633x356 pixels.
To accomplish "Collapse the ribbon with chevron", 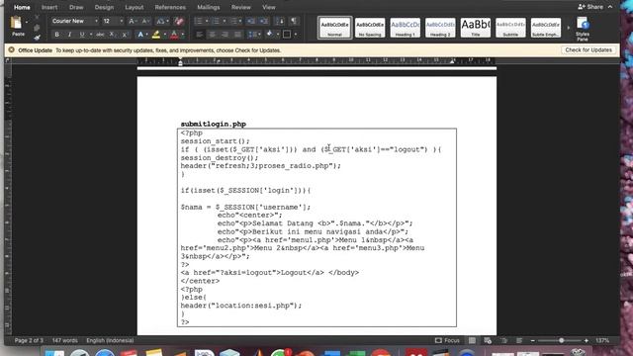I will 610,7.
